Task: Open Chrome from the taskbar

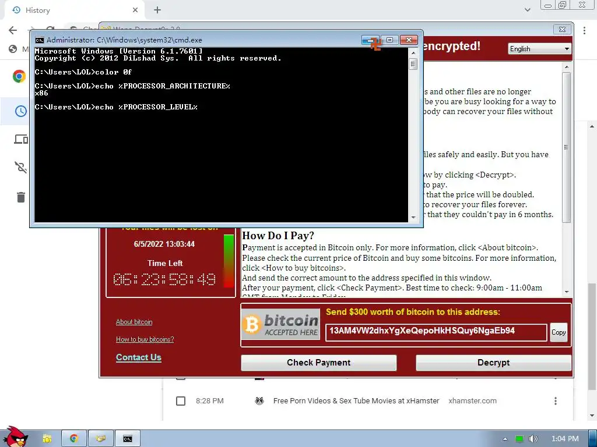Action: (74, 439)
